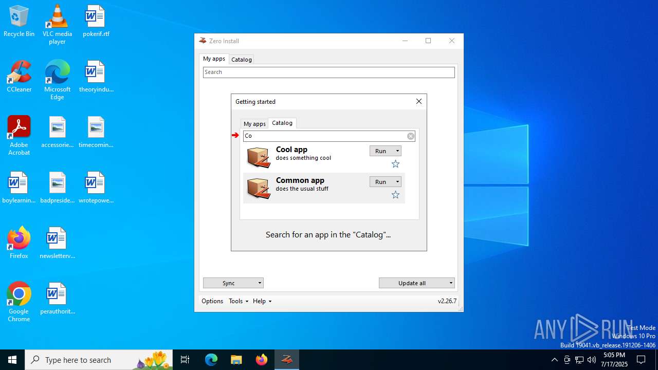Image resolution: width=658 pixels, height=370 pixels.
Task: Select newsletterv... Word document icon
Action: coord(57,243)
